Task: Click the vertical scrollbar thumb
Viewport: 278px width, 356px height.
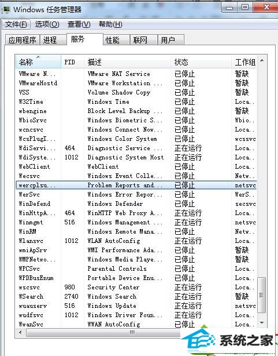Action: (262, 295)
